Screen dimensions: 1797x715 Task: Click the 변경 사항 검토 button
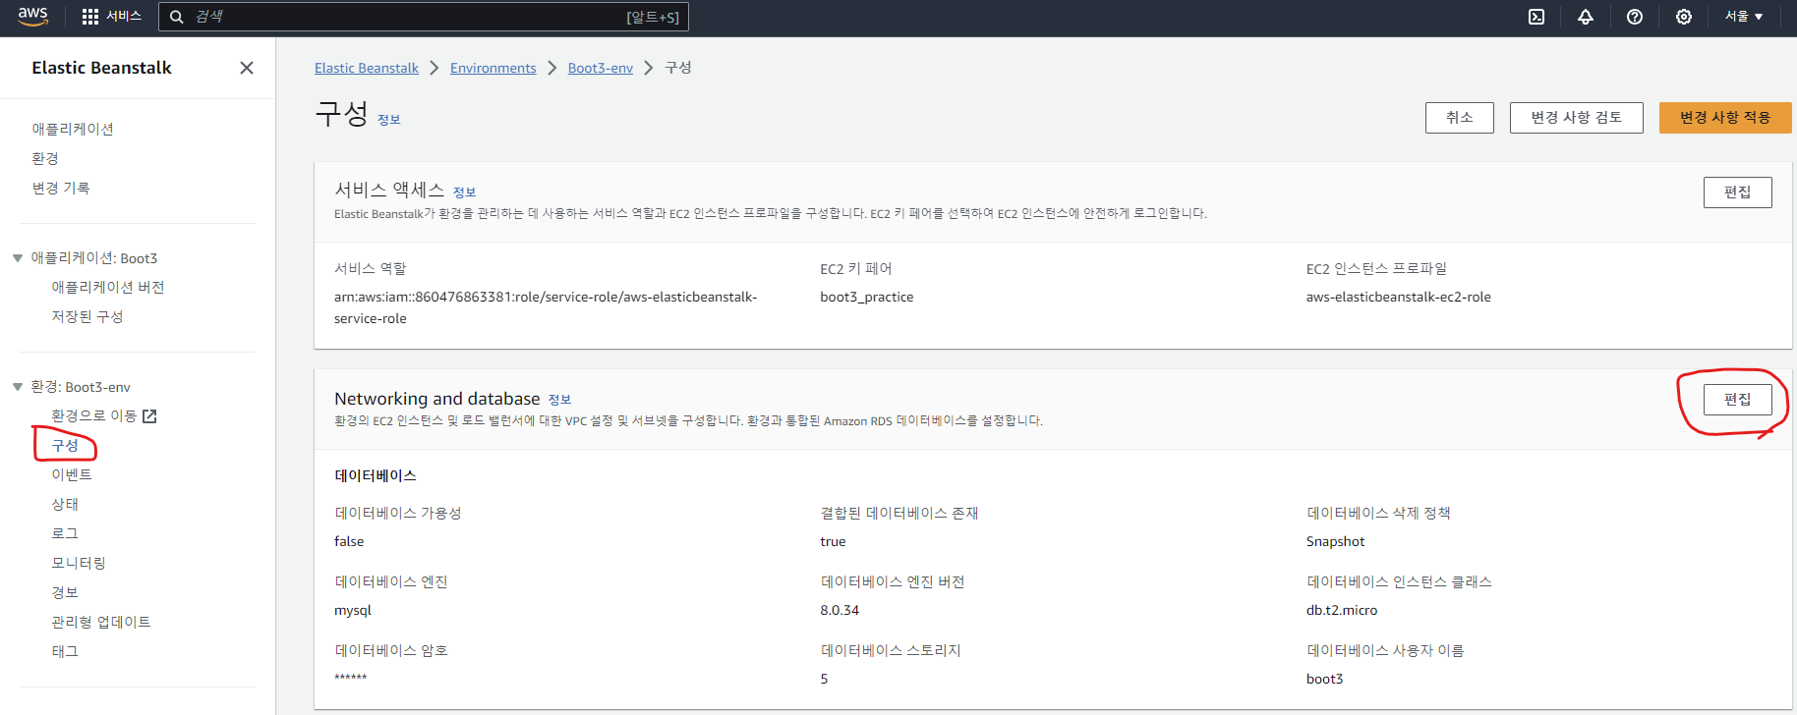(x=1577, y=118)
